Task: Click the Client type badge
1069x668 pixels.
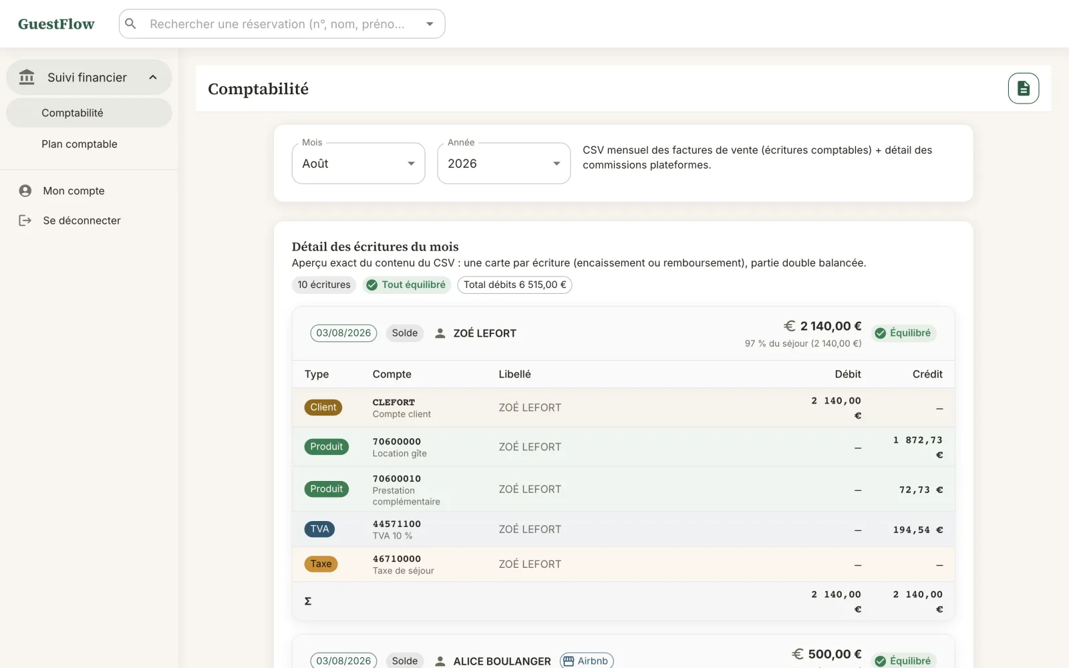Action: click(323, 407)
